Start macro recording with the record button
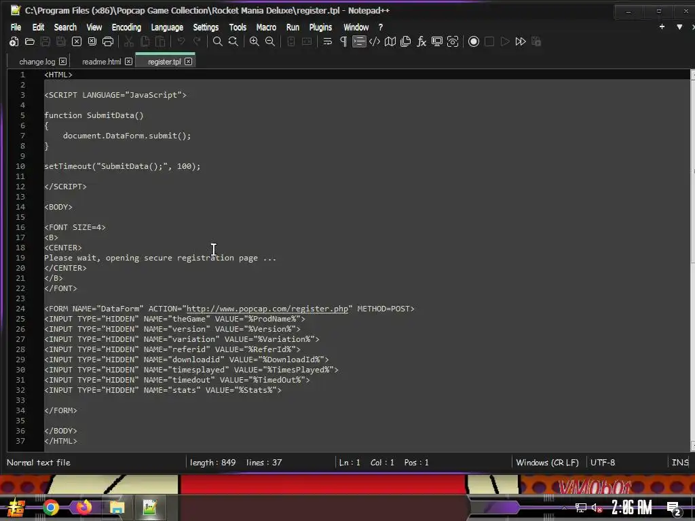The width and height of the screenshot is (695, 521). click(474, 41)
